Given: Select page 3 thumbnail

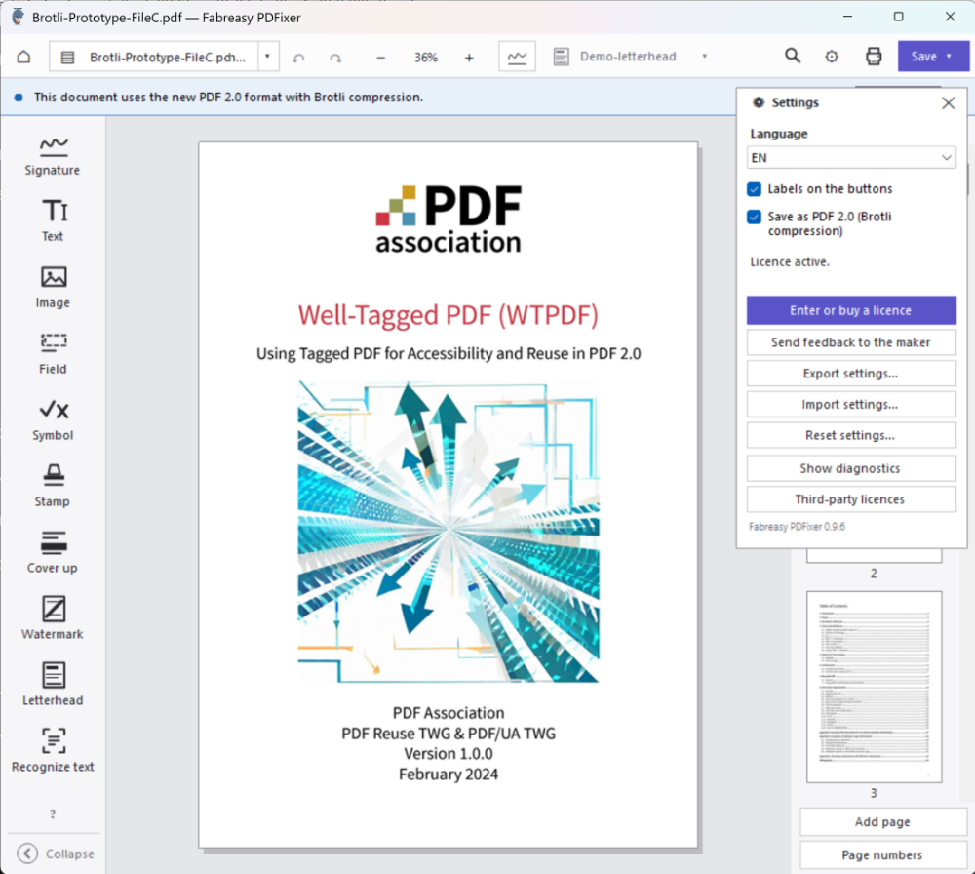Looking at the screenshot, I should (874, 687).
